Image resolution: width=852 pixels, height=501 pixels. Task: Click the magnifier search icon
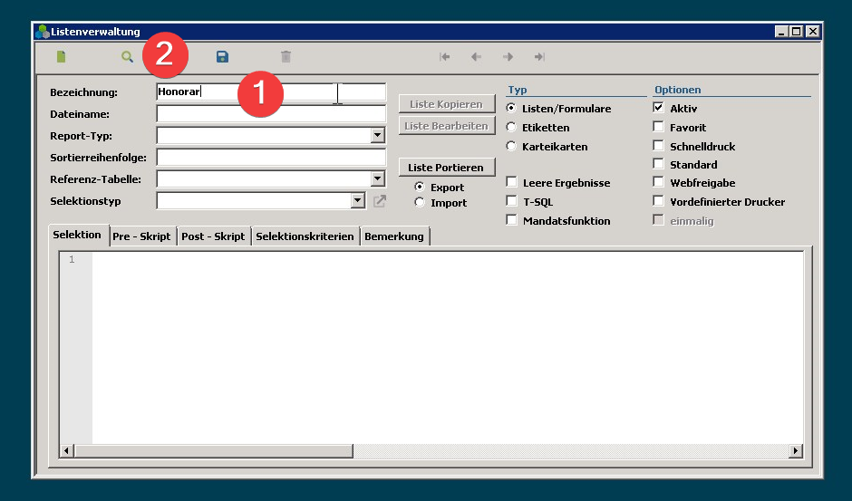click(127, 56)
